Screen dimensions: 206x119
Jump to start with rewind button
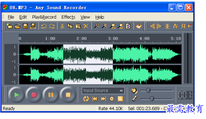(x=95, y=99)
